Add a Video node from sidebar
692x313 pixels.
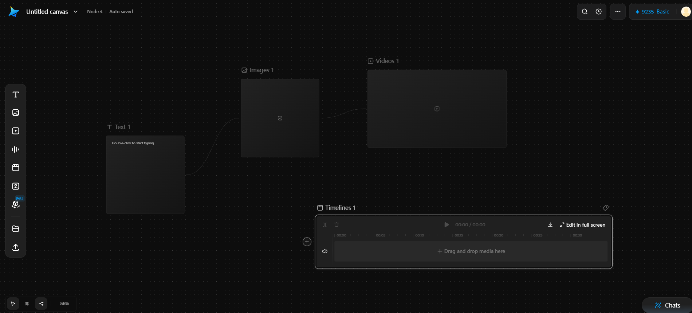[16, 131]
